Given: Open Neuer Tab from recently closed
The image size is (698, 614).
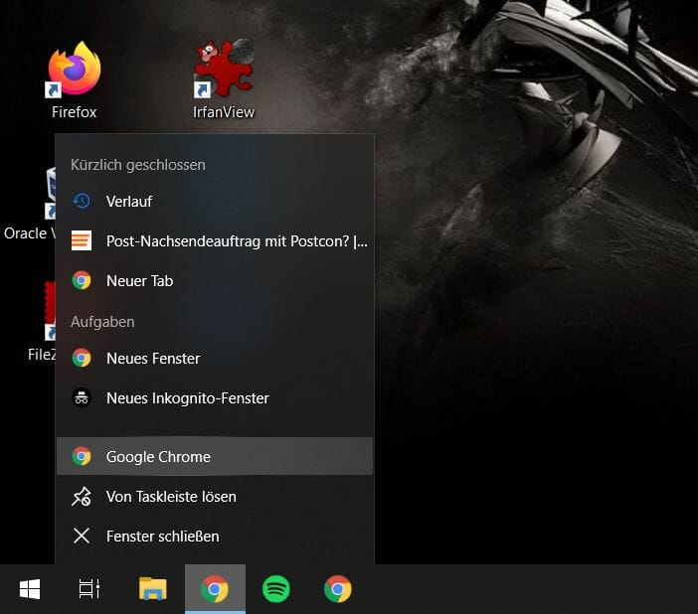Looking at the screenshot, I should click(x=215, y=281).
